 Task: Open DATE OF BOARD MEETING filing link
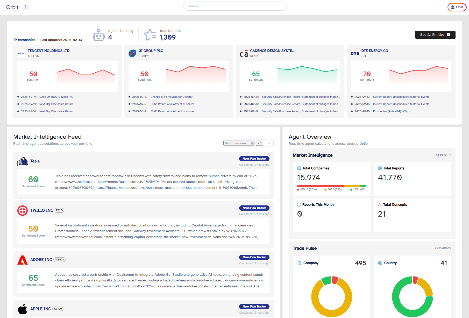[56, 97]
